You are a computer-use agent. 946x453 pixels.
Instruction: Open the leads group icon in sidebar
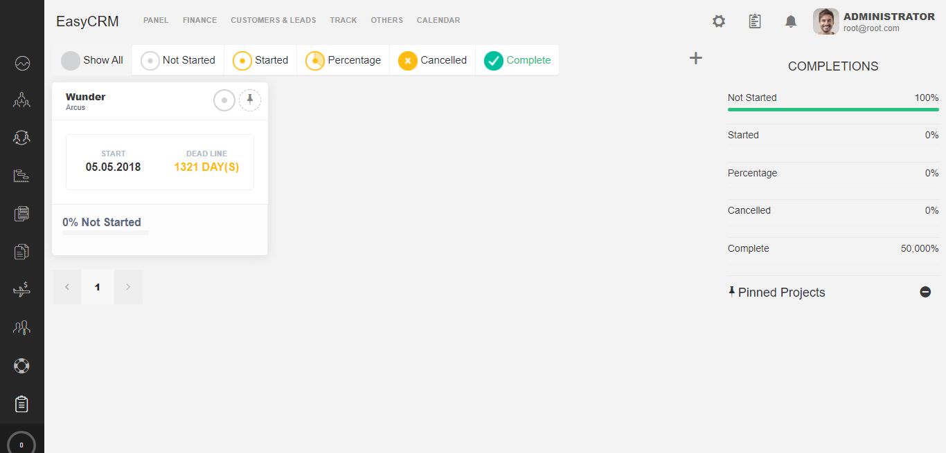(x=21, y=100)
